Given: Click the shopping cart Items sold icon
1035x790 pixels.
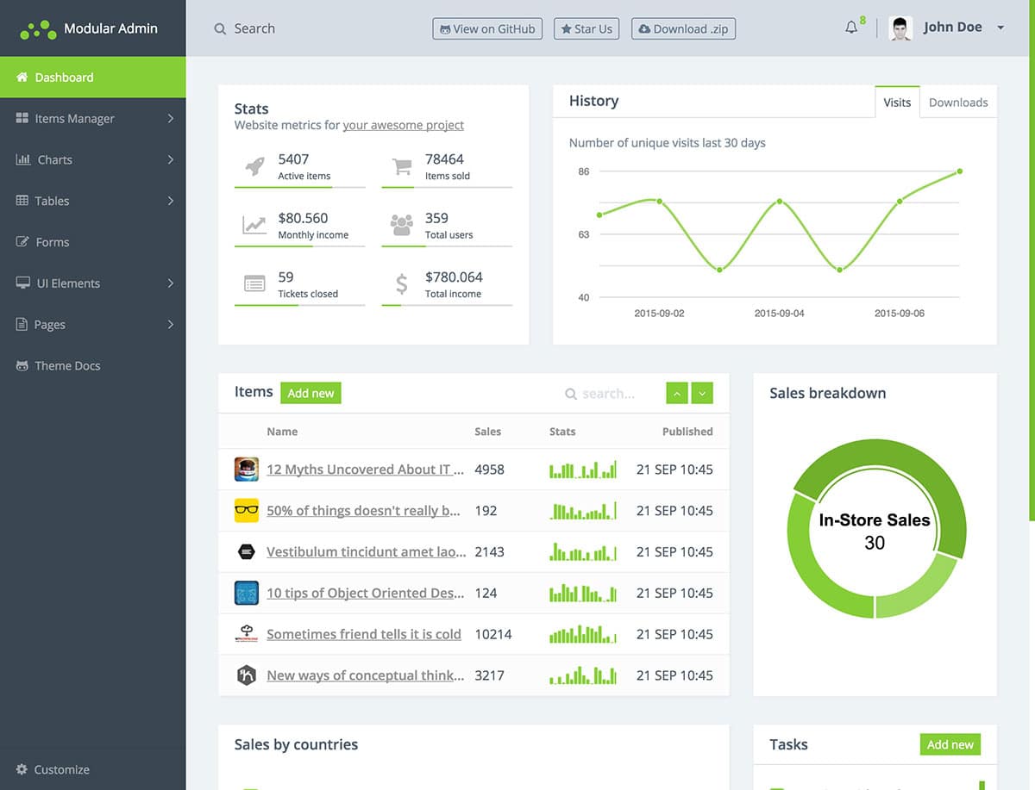Looking at the screenshot, I should point(401,166).
